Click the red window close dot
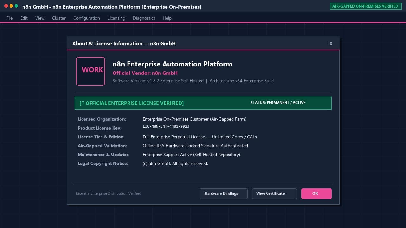Image resolution: width=406 pixels, height=228 pixels. [x=6, y=6]
